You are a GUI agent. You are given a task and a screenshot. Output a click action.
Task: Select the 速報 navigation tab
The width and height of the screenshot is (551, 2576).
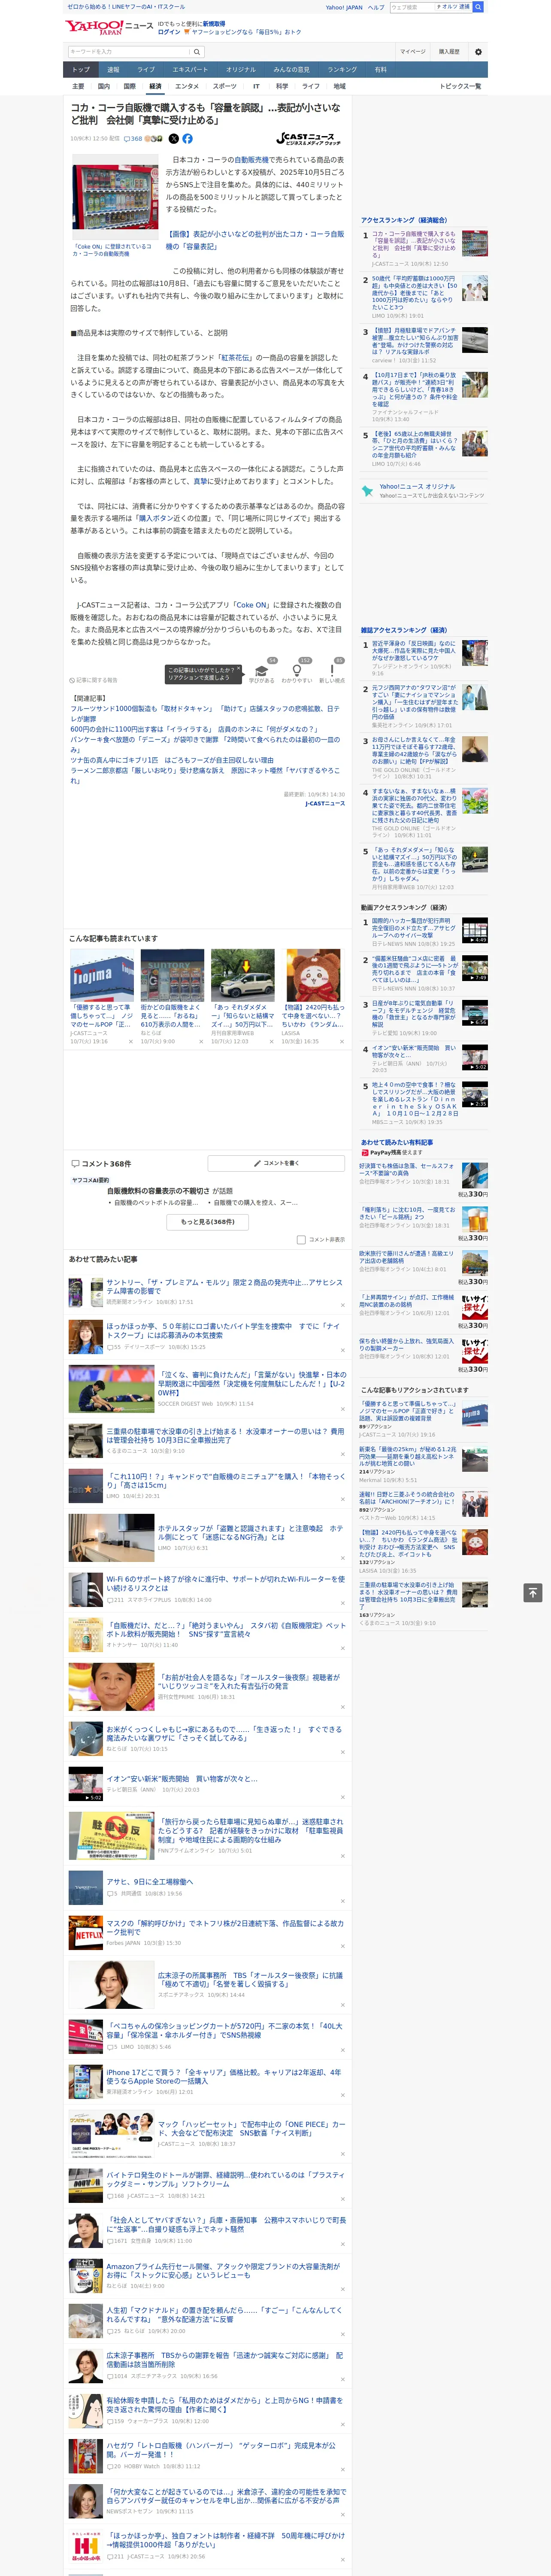(113, 70)
